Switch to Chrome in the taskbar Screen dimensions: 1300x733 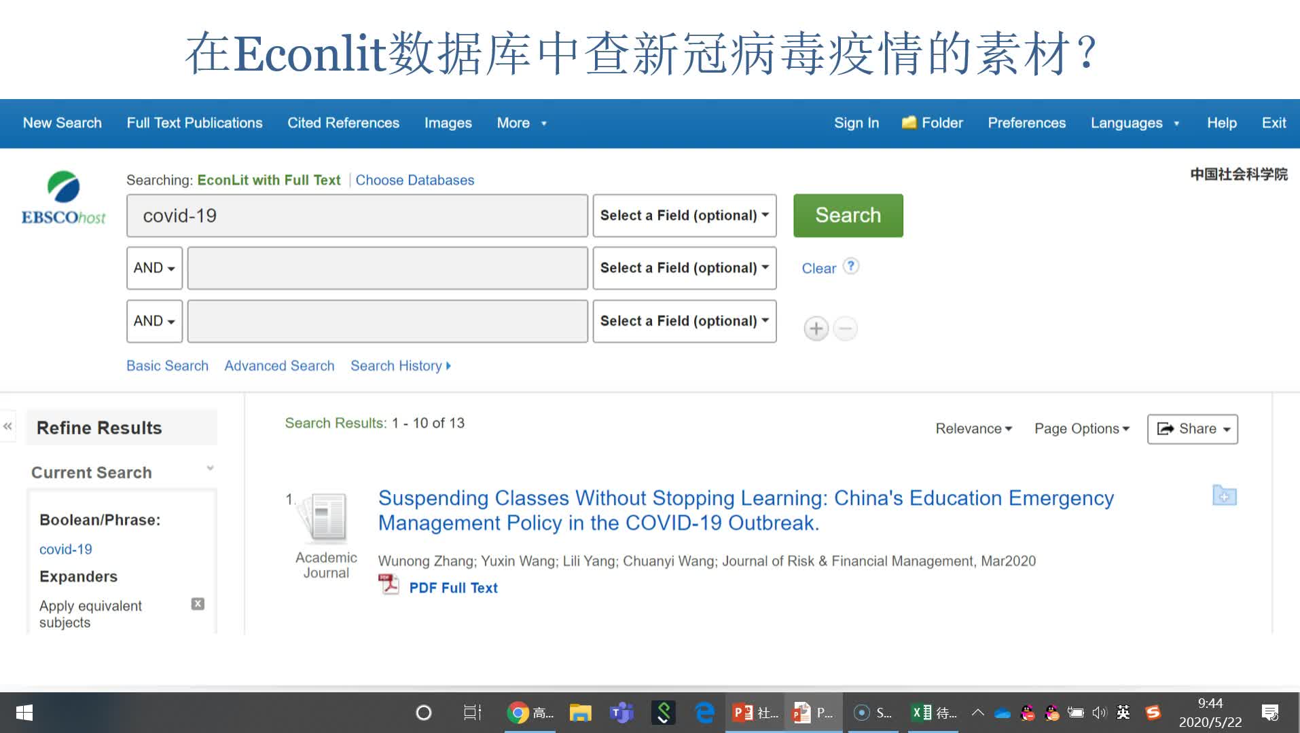tap(530, 713)
